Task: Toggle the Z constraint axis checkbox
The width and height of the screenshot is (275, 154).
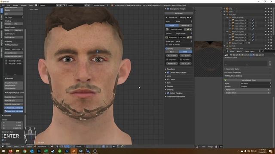Action: tap(3, 140)
